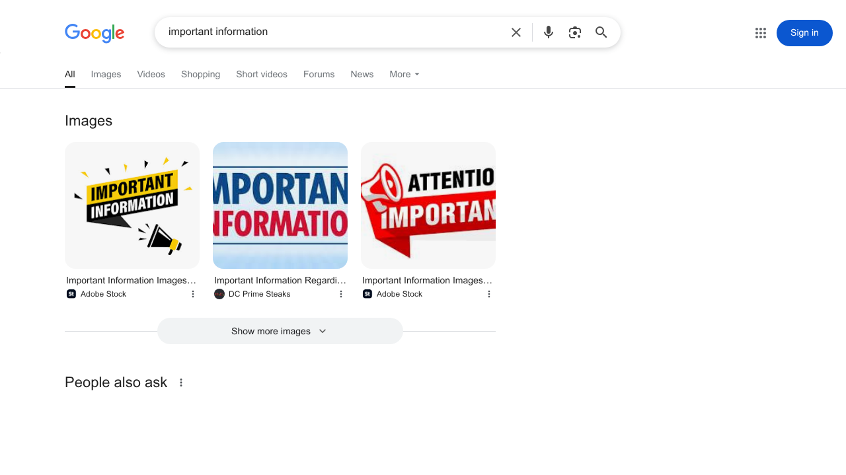Click the DC Prime Steaks source name
Screen dimensions: 846x475
click(260, 294)
